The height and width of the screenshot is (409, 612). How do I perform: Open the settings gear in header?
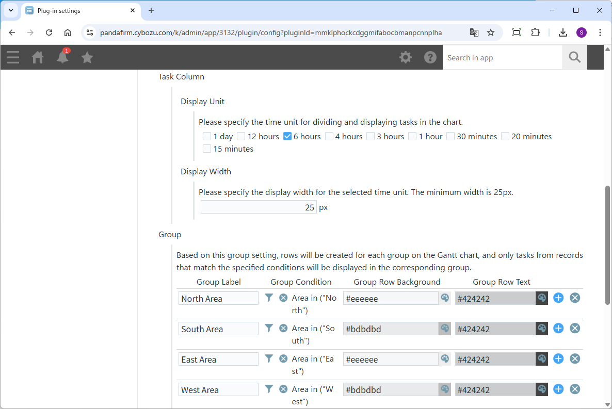[406, 57]
